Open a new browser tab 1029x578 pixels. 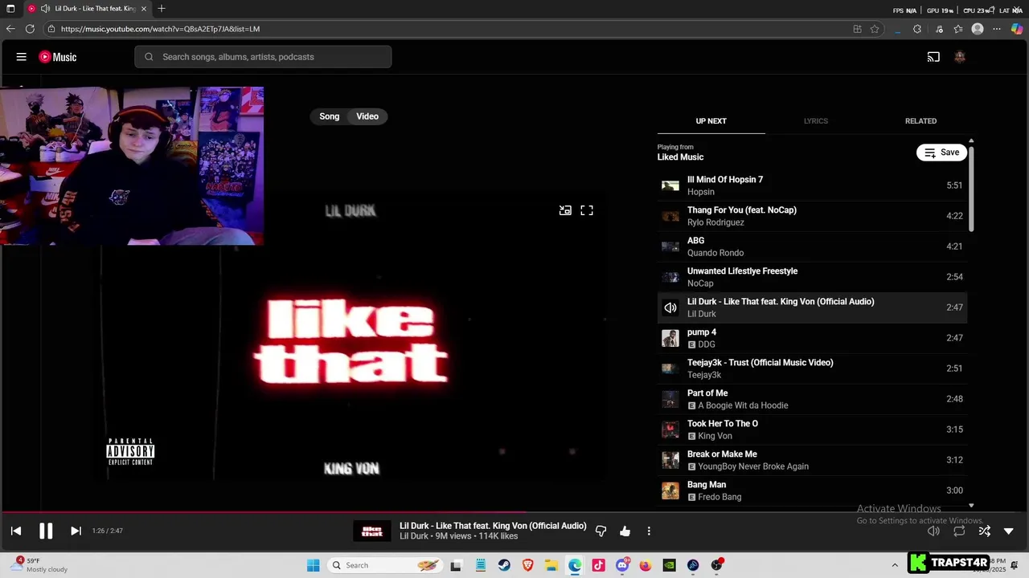click(162, 9)
